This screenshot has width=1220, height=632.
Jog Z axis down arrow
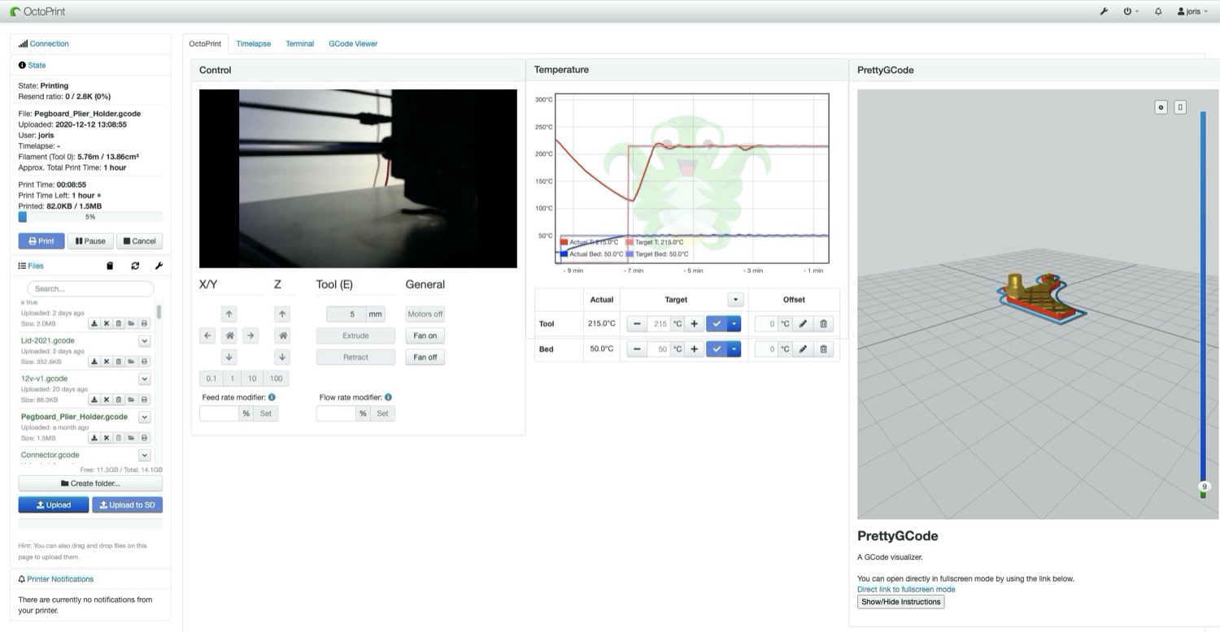pyautogui.click(x=282, y=357)
